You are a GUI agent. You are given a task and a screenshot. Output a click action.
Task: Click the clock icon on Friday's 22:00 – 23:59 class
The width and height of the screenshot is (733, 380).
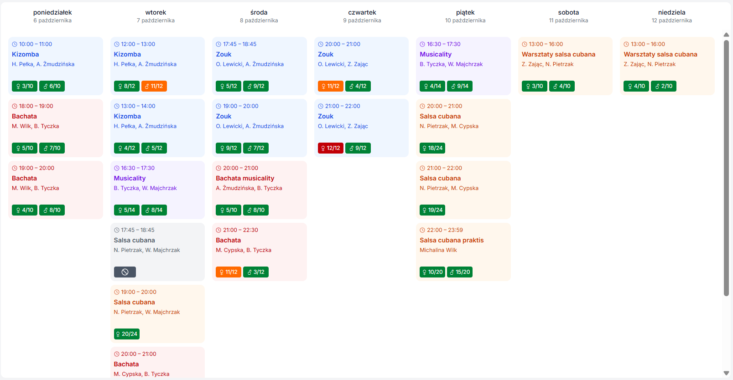pos(422,230)
